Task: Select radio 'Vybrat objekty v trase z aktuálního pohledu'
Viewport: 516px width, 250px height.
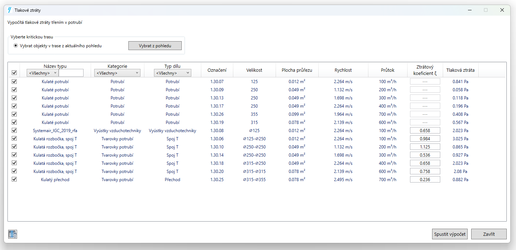Action: 16,46
